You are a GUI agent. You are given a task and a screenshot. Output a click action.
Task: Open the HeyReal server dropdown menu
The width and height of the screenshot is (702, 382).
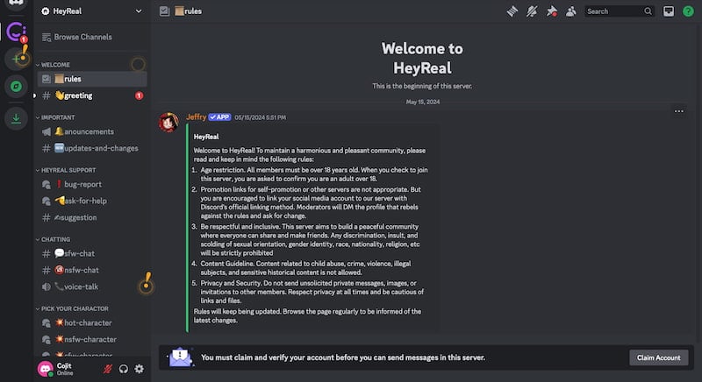point(92,11)
